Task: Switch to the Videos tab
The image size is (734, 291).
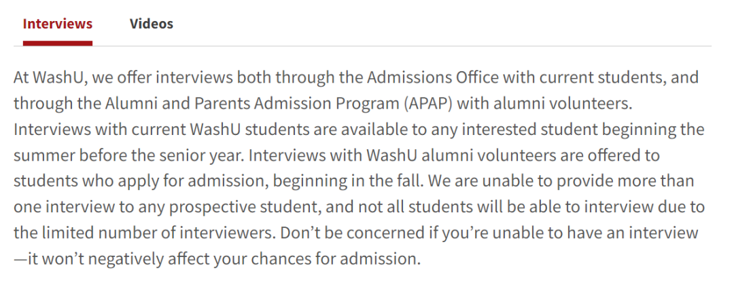Action: (151, 24)
